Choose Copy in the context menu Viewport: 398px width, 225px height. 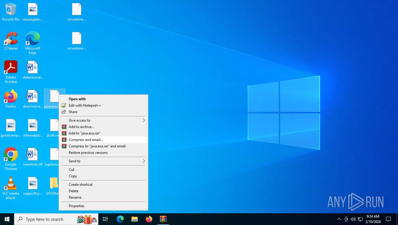pyautogui.click(x=104, y=176)
